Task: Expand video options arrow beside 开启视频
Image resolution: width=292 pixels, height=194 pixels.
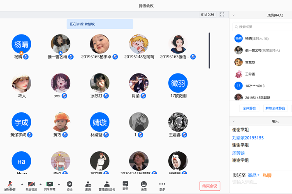Action: click(x=40, y=184)
